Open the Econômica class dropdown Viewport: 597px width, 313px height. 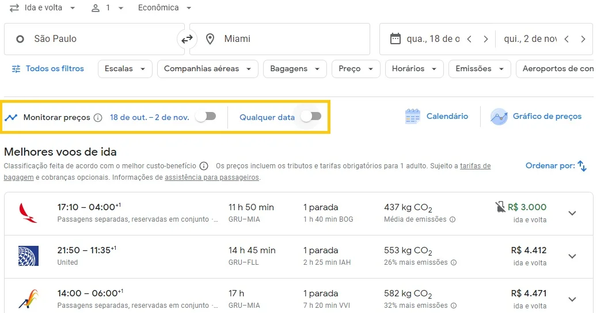click(165, 8)
